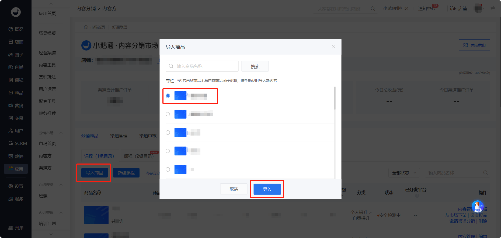Open 服务 in left sidebar
Screen dimensions: 501x238
16,199
